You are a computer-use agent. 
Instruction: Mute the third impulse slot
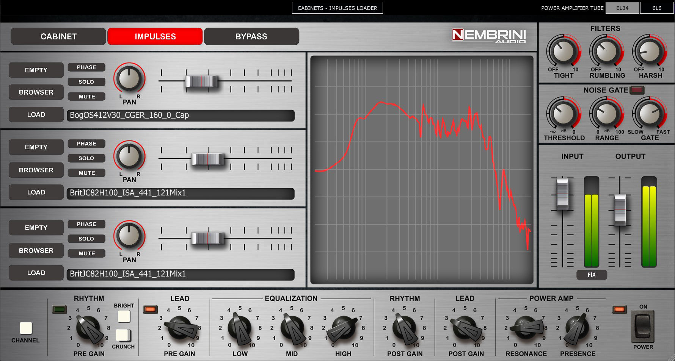pos(86,253)
